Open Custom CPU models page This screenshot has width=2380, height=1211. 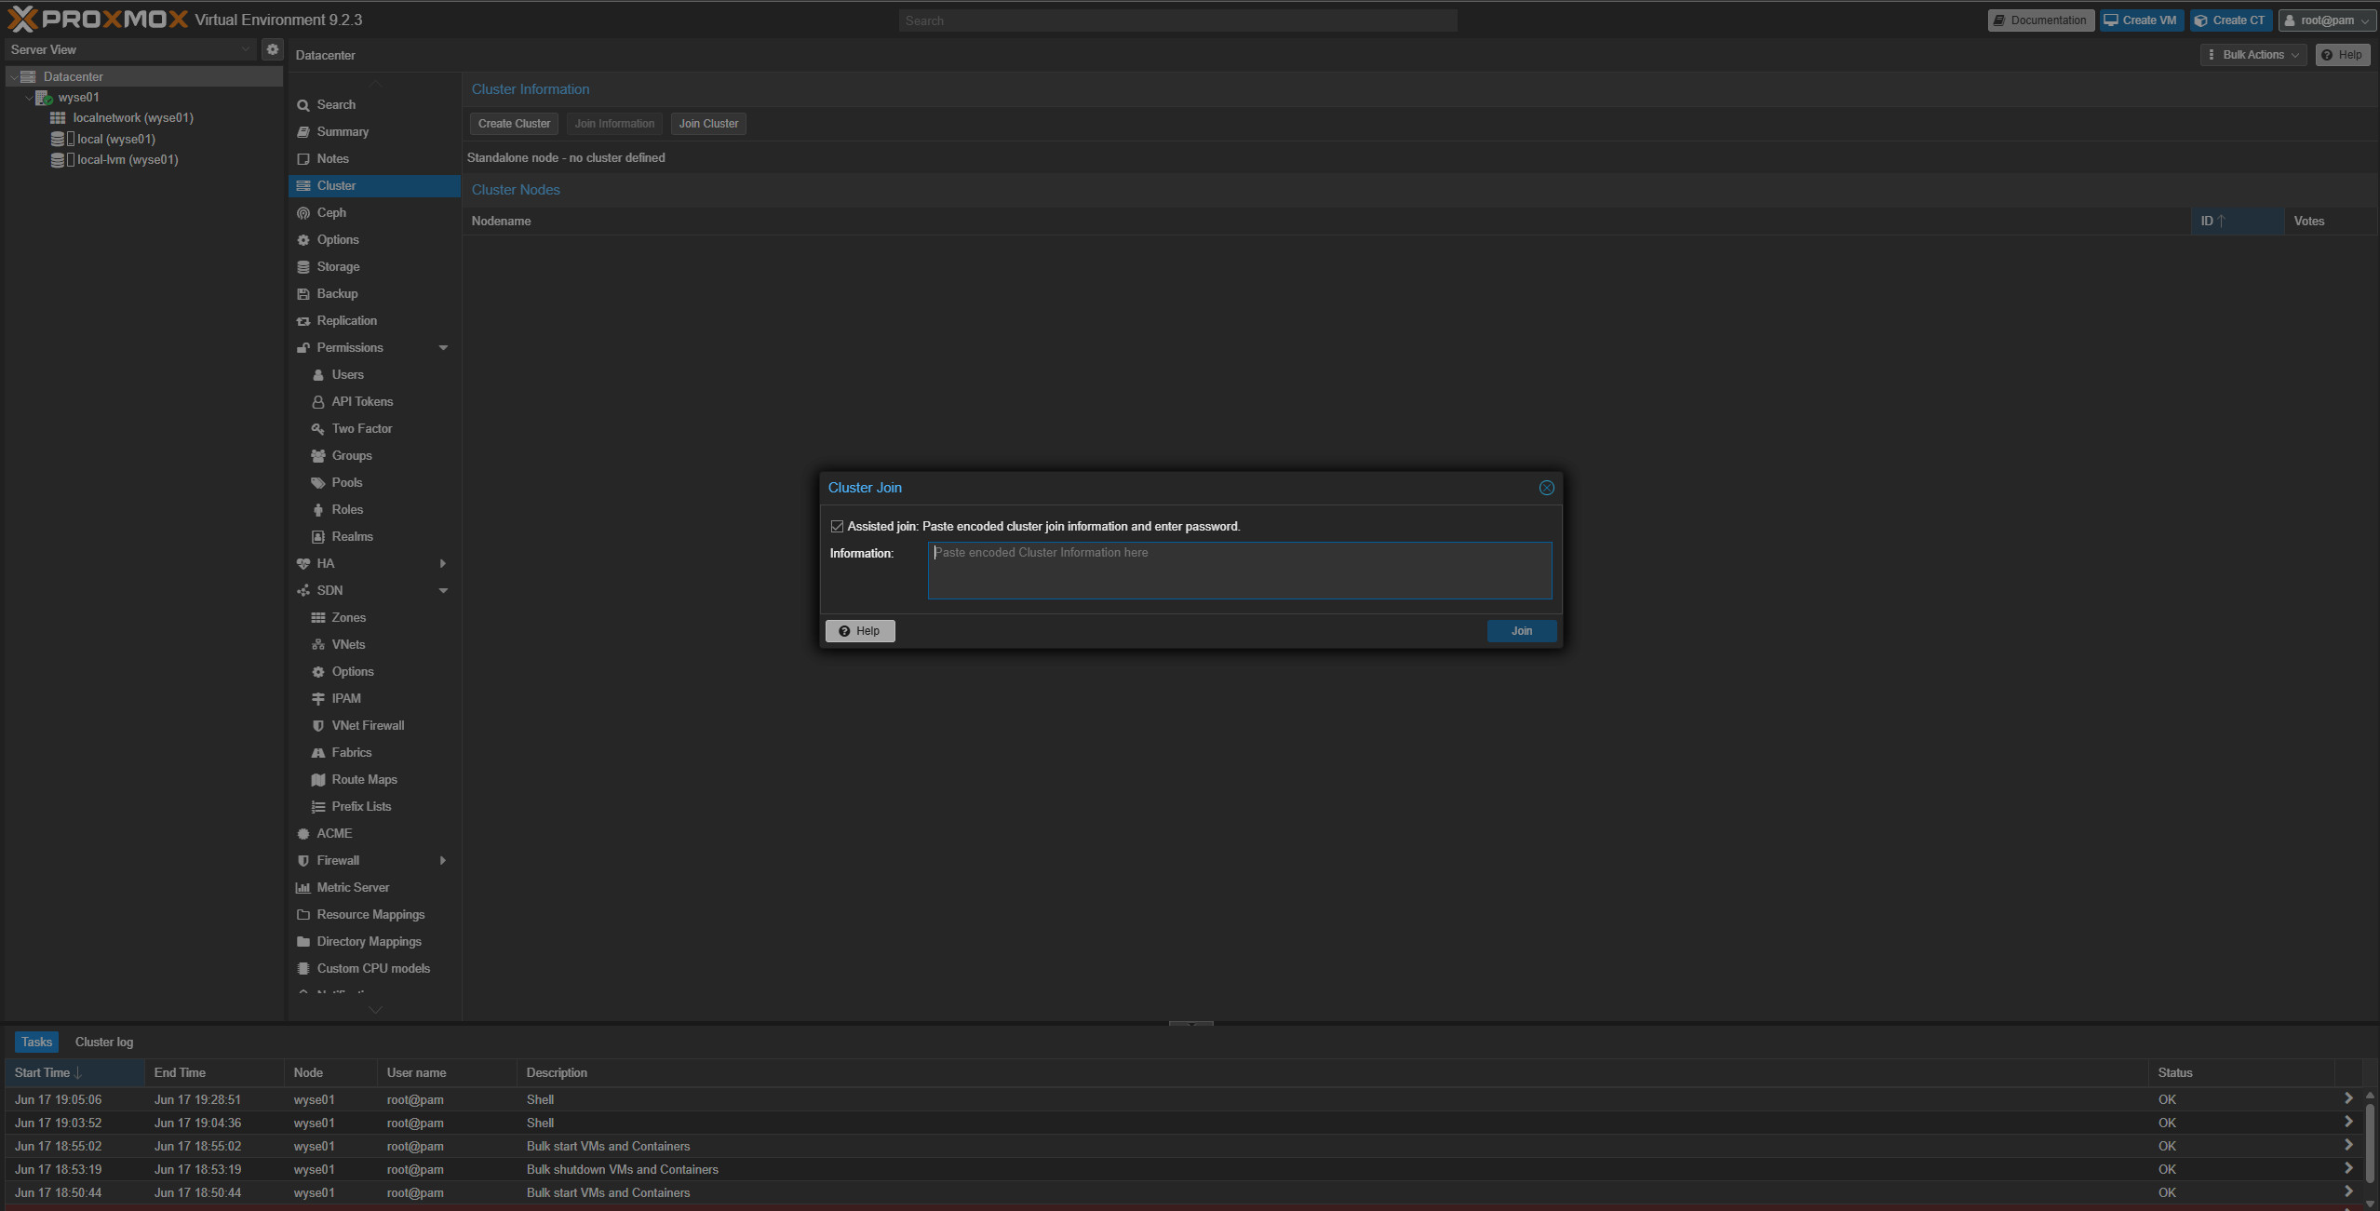374,968
